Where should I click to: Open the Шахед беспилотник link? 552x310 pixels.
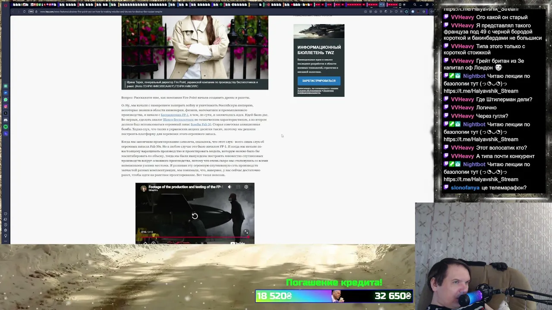click(178, 120)
